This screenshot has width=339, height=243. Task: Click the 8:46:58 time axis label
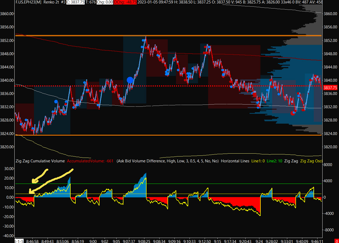pyautogui.click(x=33, y=242)
